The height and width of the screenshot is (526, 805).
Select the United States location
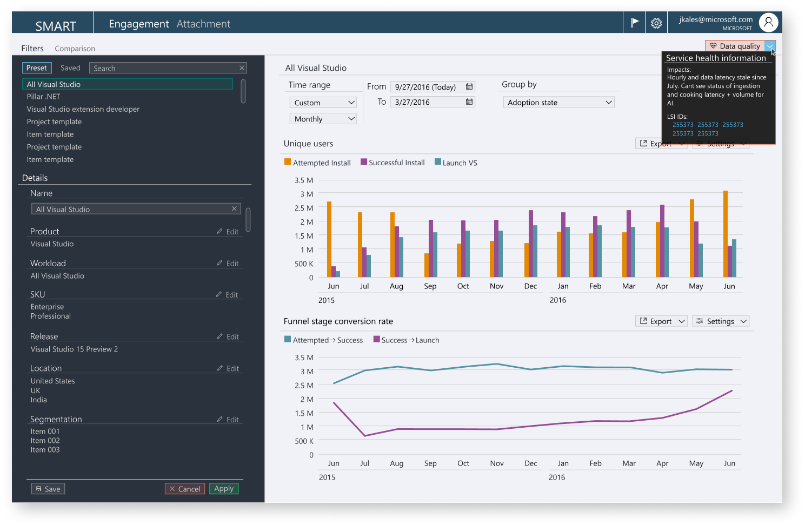click(x=53, y=381)
